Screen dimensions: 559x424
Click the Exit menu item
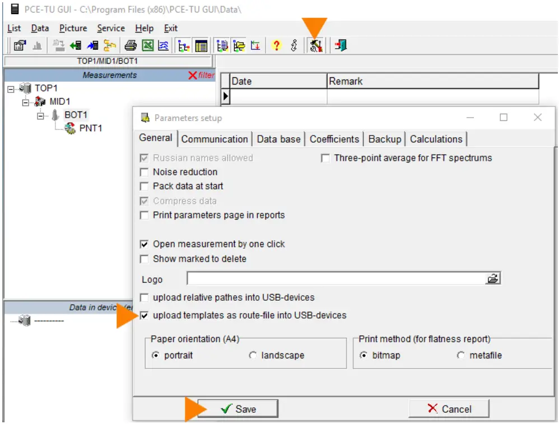(171, 28)
